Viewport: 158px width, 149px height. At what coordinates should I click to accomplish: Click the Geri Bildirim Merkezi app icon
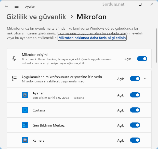click(25, 125)
